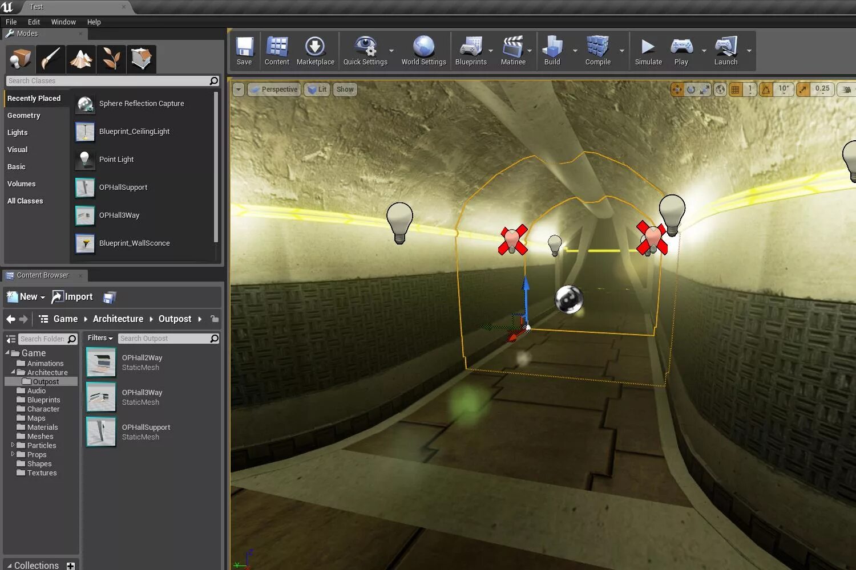The height and width of the screenshot is (570, 856).
Task: Open Foliage mode in the Modes panel
Action: (x=111, y=59)
